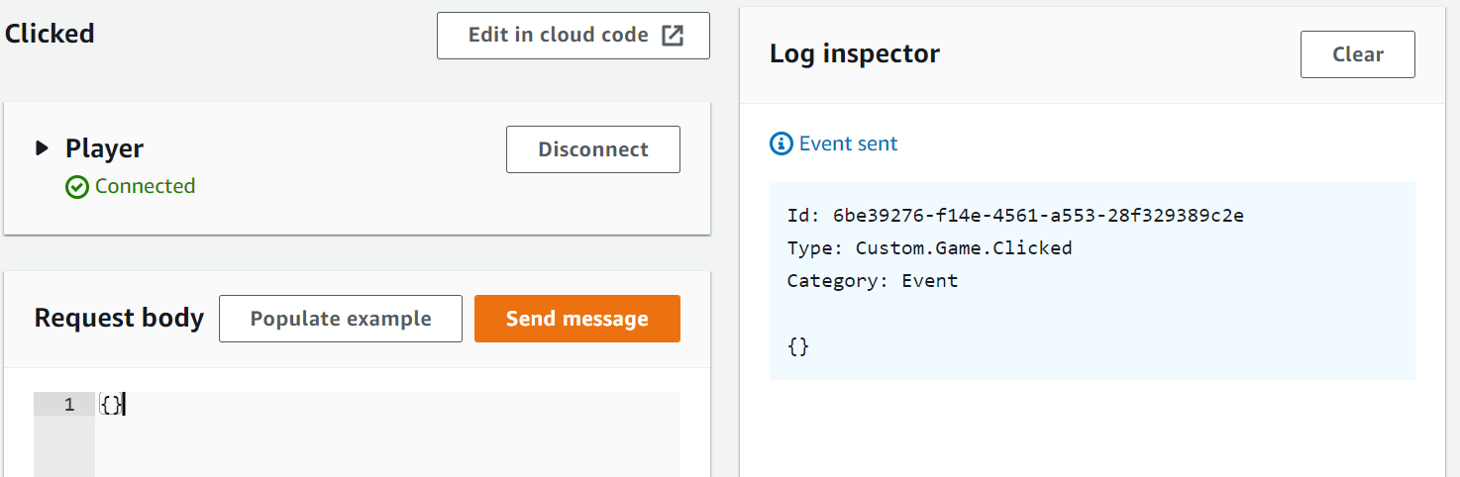Disconnect the player
Viewport: 1460px width, 477px height.
[x=592, y=149]
